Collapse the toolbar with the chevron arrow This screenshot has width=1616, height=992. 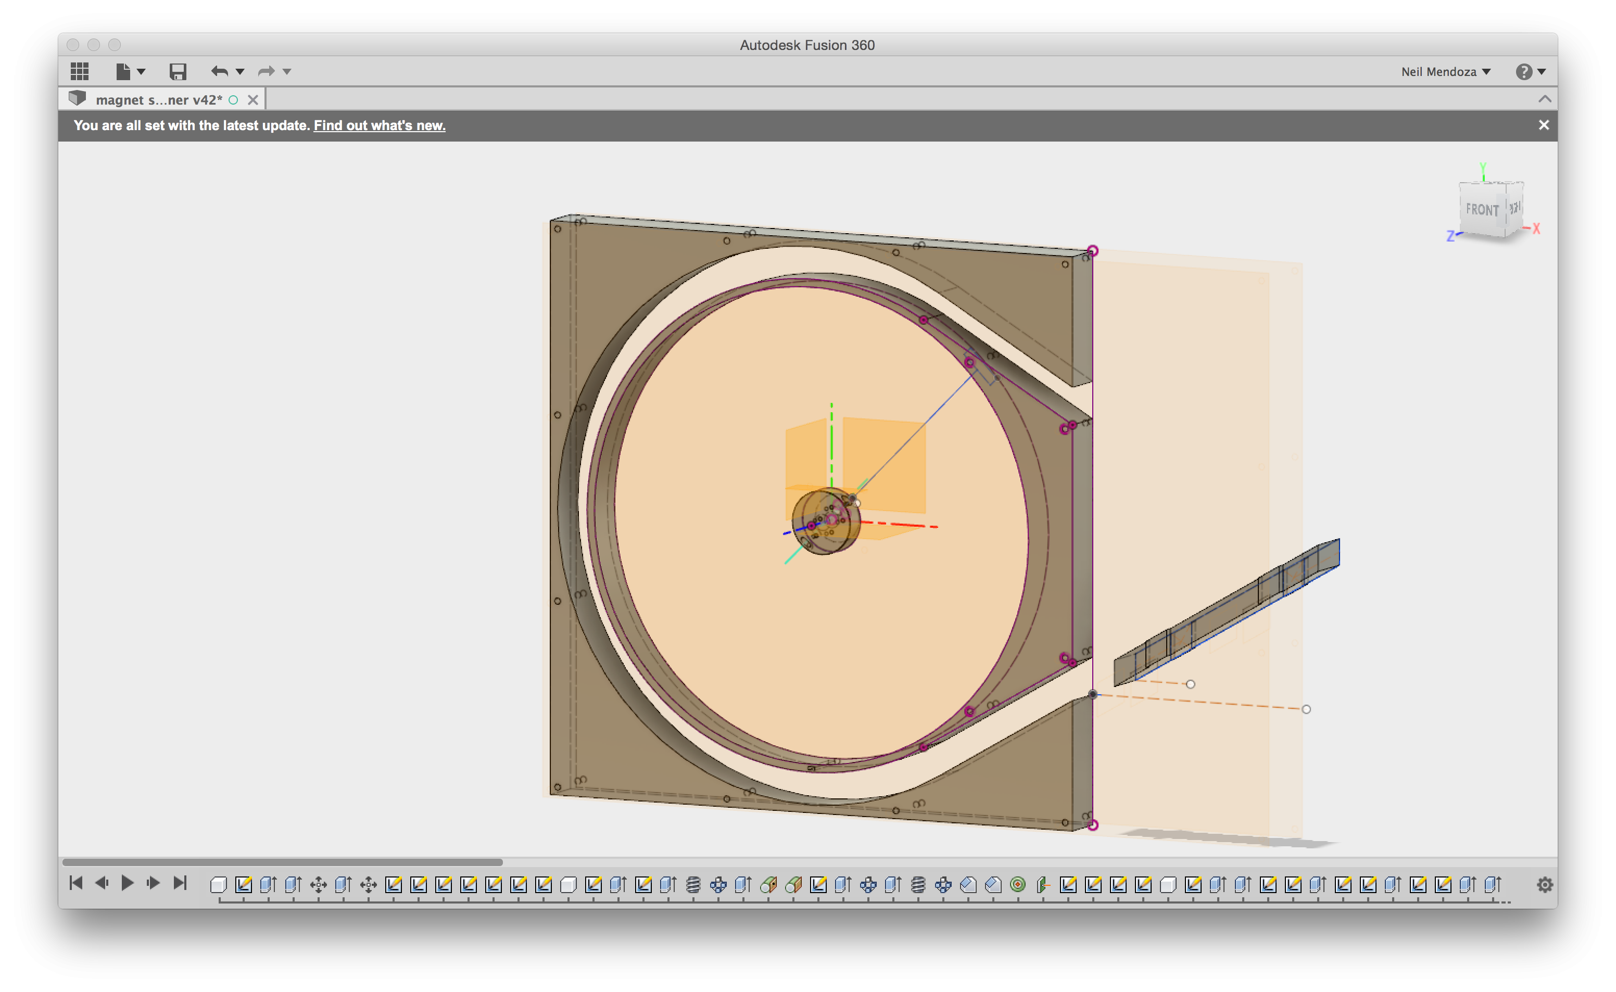coord(1545,99)
